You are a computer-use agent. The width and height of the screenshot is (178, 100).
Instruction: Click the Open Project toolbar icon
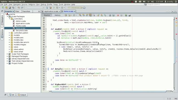10,8
